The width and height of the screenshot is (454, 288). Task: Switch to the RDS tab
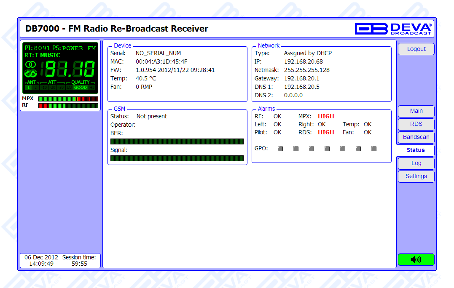416,124
